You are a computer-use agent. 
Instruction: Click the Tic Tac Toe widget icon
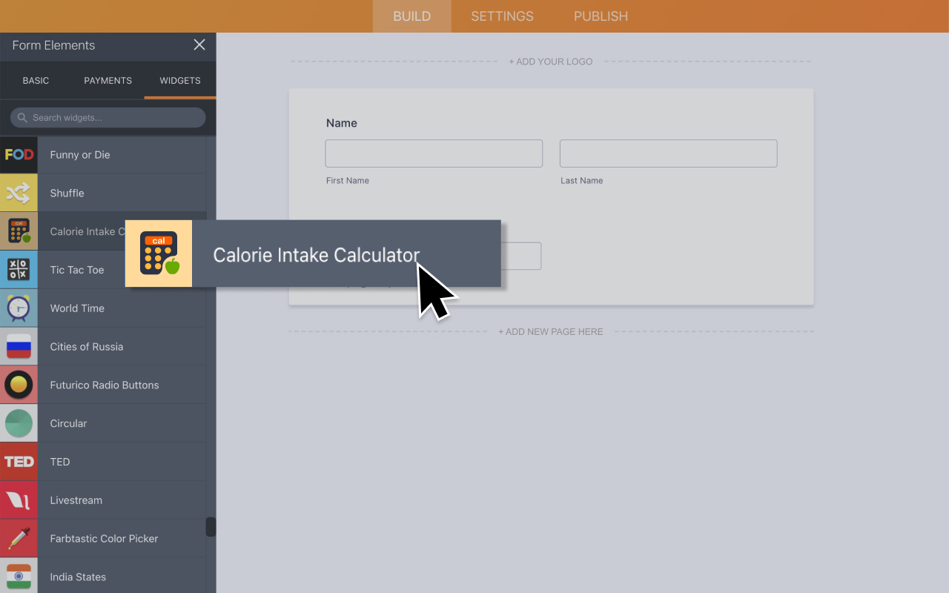[x=19, y=269]
